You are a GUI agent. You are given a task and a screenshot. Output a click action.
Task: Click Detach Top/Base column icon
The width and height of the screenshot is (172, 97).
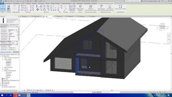110,6
